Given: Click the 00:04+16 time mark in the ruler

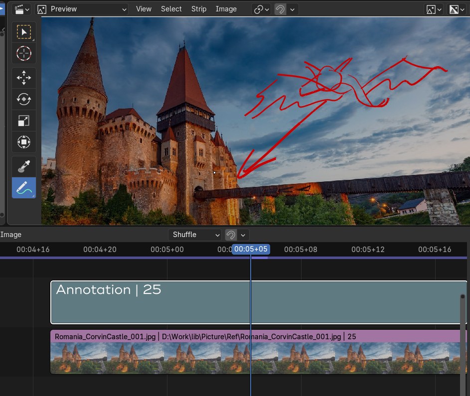Looking at the screenshot, I should 33,250.
